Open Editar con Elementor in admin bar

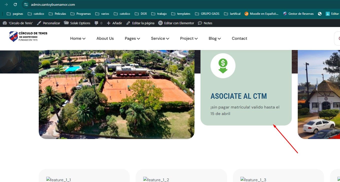click(x=176, y=23)
